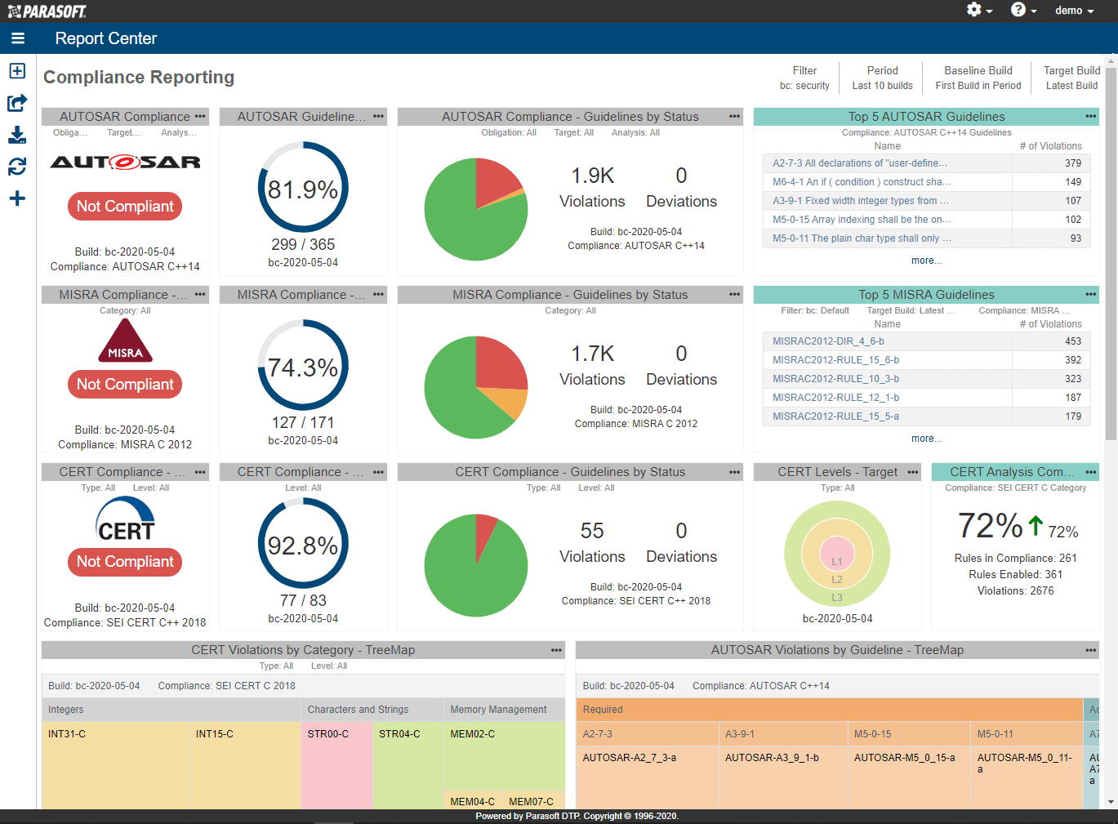Open the Baseline Build selector
The width and height of the screenshot is (1118, 824).
(x=978, y=78)
